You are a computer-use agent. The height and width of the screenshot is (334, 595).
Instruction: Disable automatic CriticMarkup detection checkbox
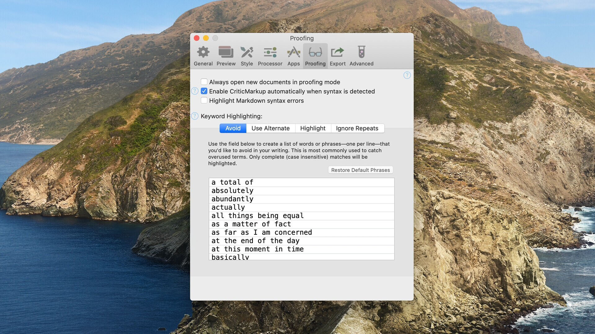click(204, 91)
